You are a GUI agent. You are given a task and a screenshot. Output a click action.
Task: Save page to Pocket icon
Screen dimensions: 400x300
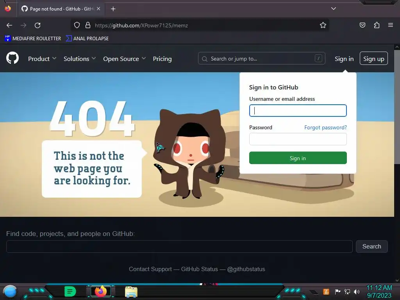pyautogui.click(x=362, y=25)
